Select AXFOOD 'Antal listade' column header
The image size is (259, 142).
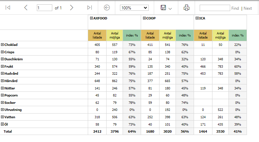97,35
